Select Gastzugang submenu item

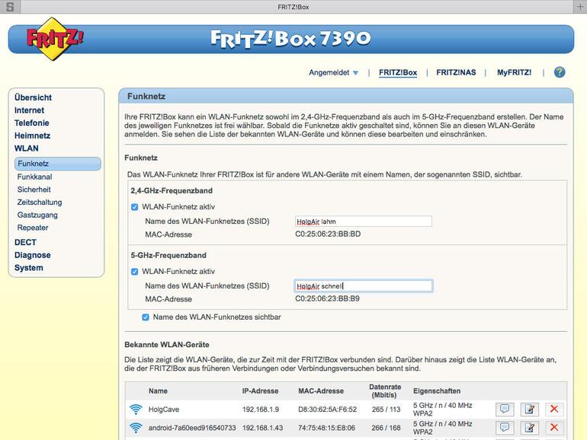tap(37, 215)
